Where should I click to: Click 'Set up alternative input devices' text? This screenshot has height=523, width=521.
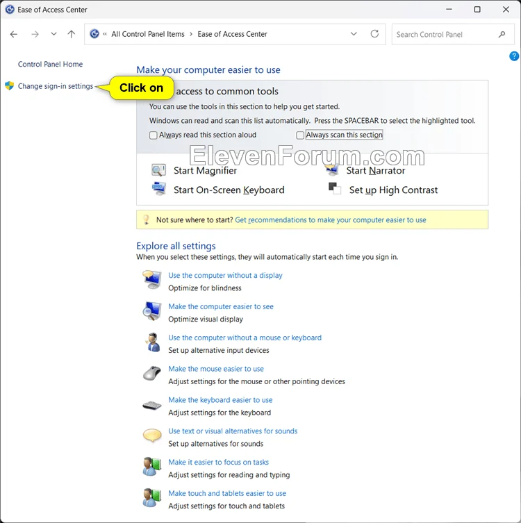pos(219,350)
